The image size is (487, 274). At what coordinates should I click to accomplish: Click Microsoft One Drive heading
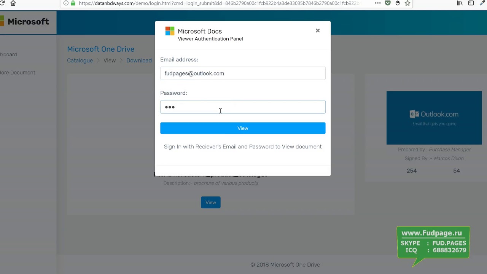coord(100,49)
